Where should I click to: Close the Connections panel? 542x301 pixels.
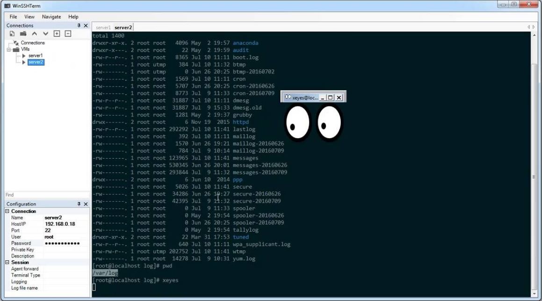(x=86, y=25)
